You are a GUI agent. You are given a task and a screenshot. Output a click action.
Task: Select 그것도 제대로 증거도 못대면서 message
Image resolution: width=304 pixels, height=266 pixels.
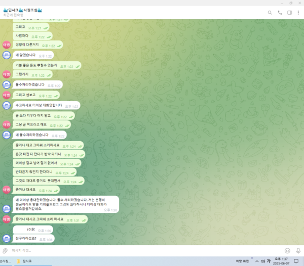(x=49, y=181)
